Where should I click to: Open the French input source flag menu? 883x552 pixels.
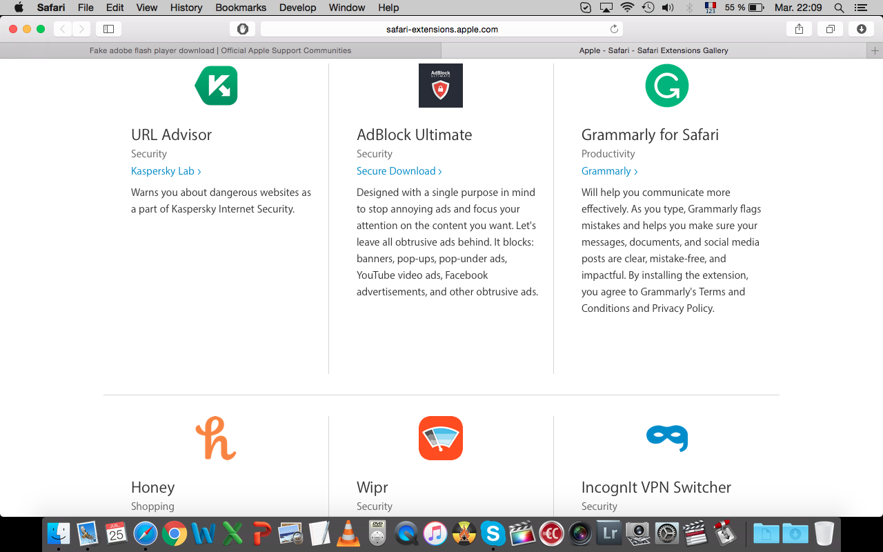pyautogui.click(x=711, y=8)
